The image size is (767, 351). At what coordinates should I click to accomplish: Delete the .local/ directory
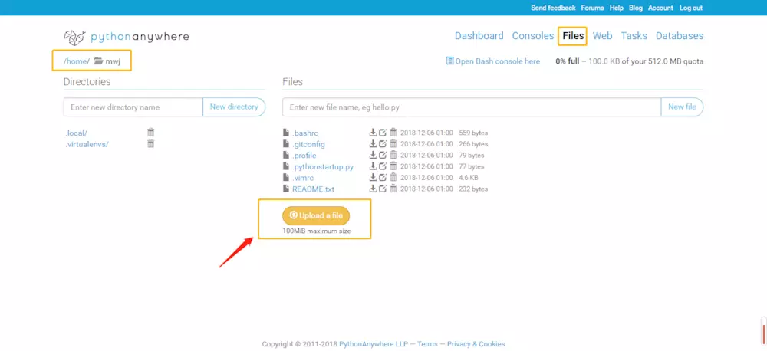[x=150, y=132]
